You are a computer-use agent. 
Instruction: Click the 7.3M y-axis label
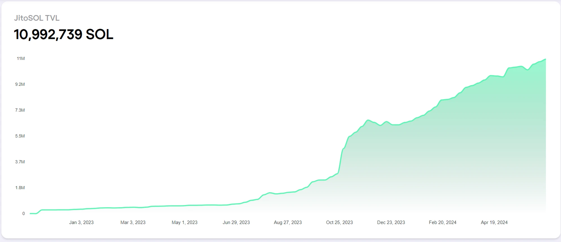pos(20,110)
